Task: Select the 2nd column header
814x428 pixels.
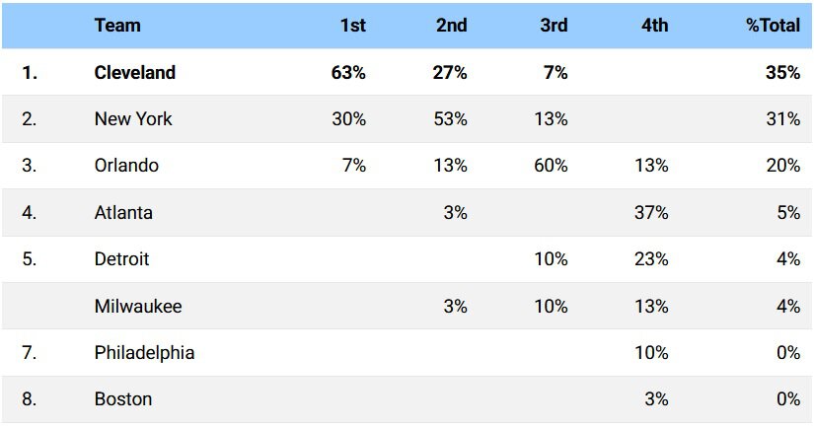Action: point(451,25)
